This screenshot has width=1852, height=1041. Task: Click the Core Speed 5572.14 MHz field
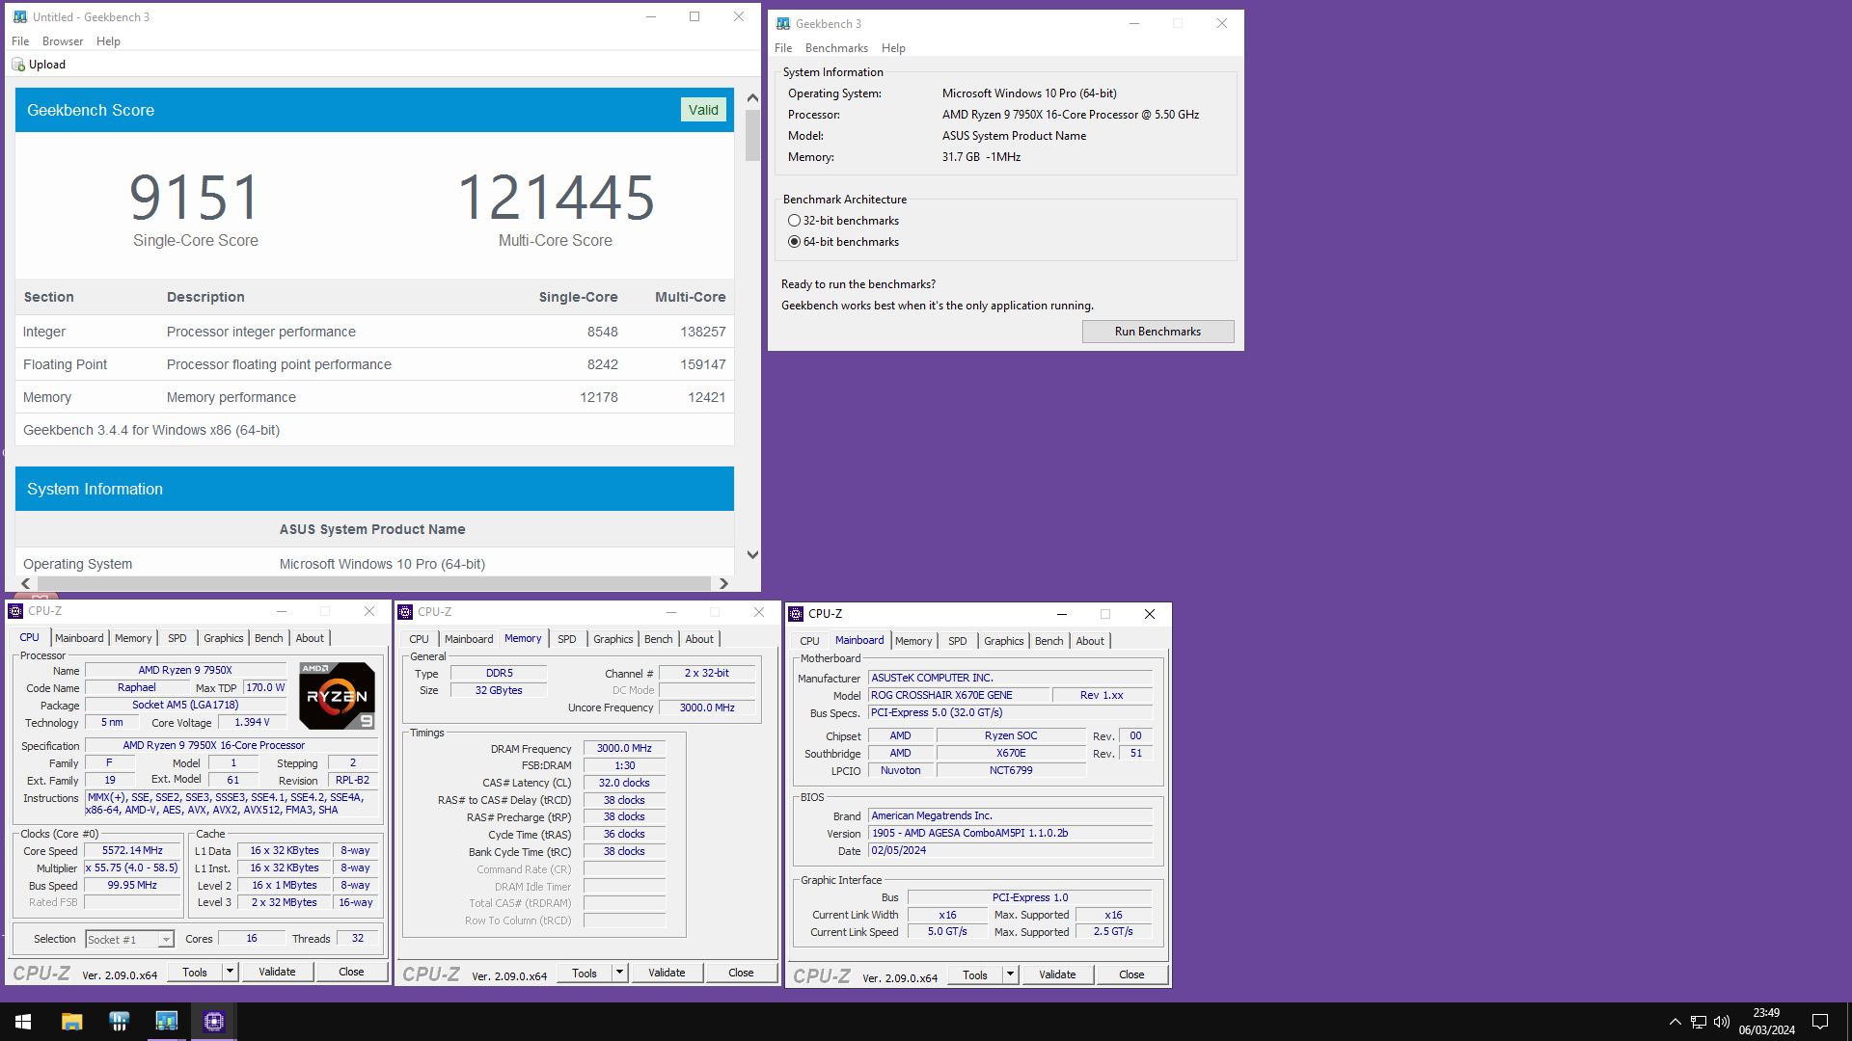coord(133,851)
